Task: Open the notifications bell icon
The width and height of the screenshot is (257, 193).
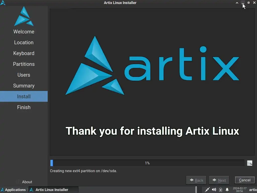Action: click(227, 190)
